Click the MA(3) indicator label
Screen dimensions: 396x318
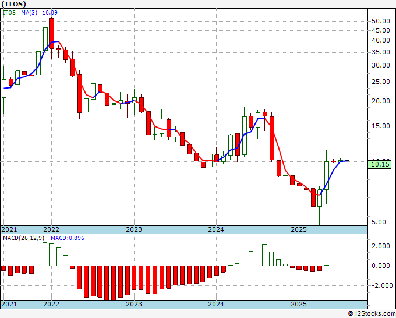(29, 12)
